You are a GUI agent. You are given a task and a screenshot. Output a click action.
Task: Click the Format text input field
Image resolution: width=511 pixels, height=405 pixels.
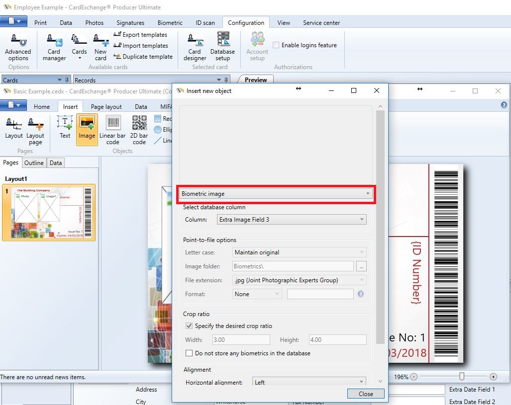tap(320, 294)
